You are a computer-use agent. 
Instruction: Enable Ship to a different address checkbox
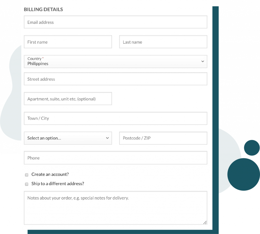coord(27,184)
